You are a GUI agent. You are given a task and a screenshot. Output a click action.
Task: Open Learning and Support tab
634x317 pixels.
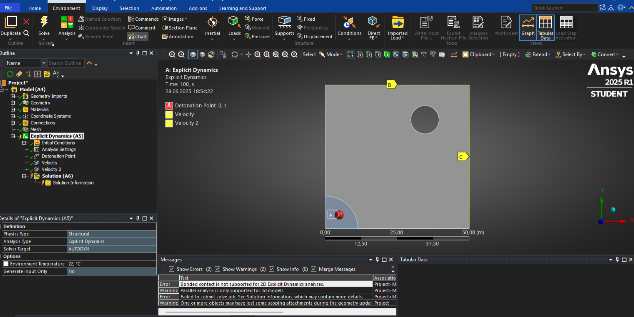coord(243,8)
